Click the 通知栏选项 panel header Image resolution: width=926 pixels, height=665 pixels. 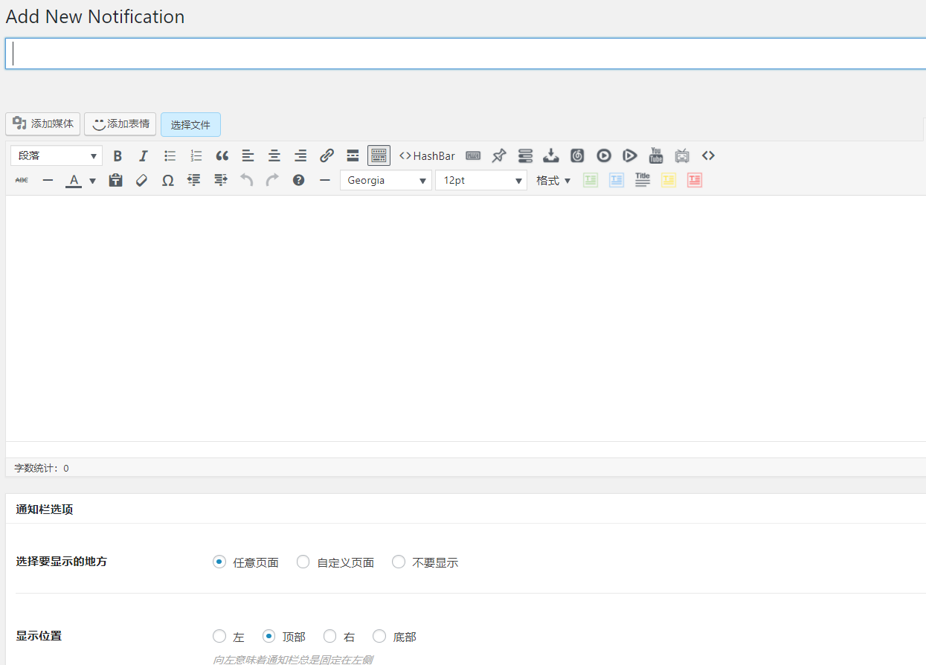[x=45, y=510]
